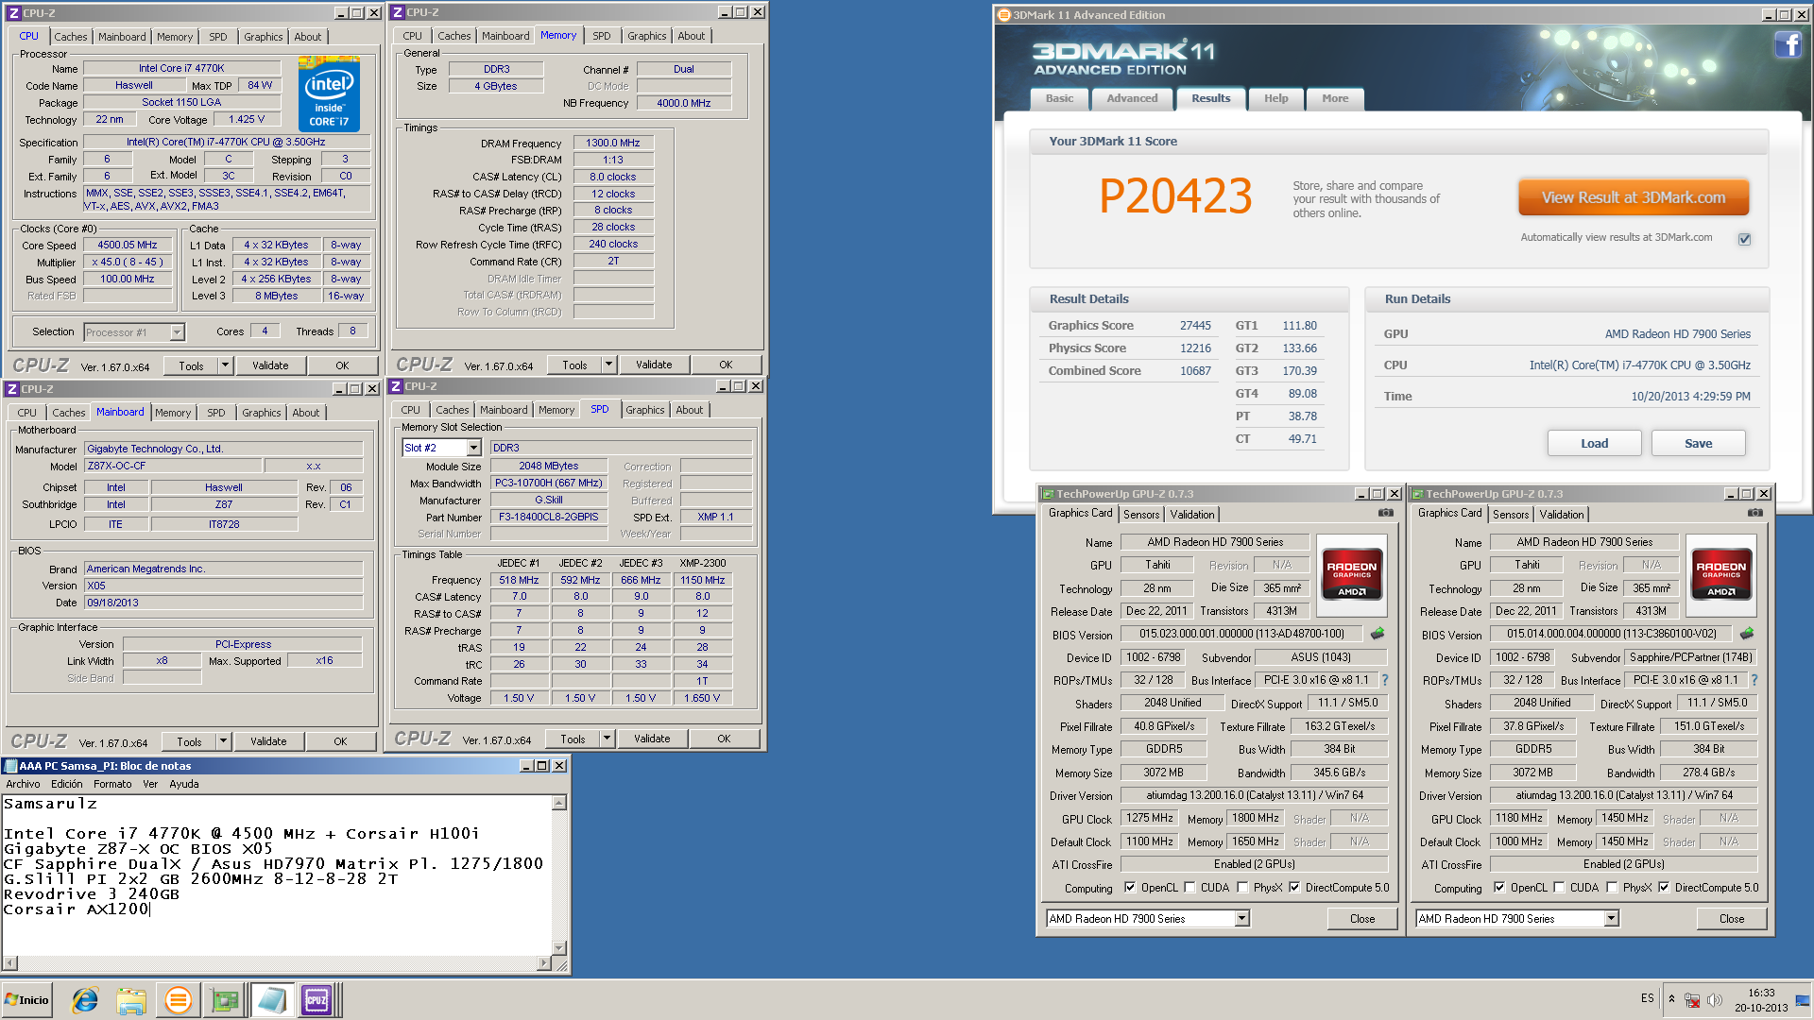Toggle DirectCompute 5.0 checkbox in right GPU-Z
The image size is (1814, 1020).
point(1664,888)
